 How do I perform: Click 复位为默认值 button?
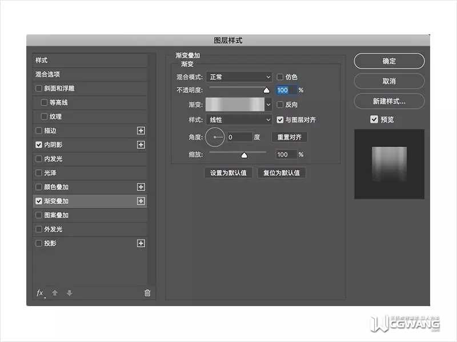coord(282,173)
